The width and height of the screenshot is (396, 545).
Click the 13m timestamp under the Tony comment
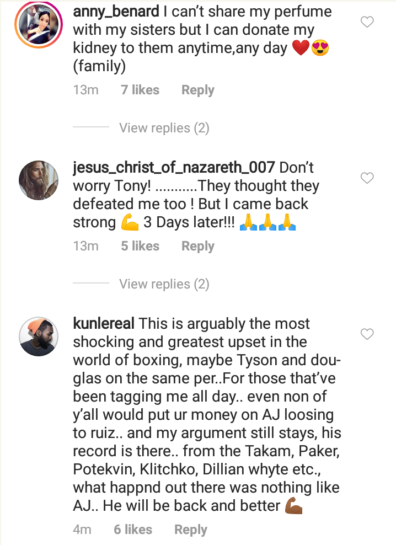pyautogui.click(x=85, y=247)
